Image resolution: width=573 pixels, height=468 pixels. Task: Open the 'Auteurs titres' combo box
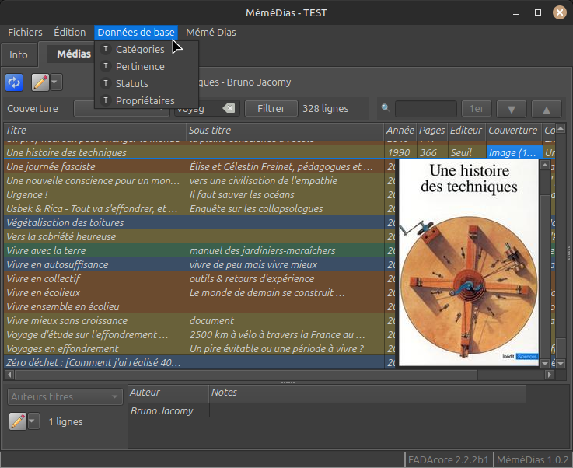pos(65,396)
